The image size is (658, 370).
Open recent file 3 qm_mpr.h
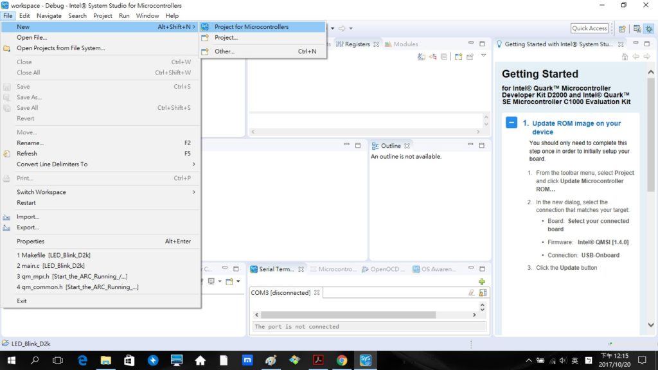point(101,276)
